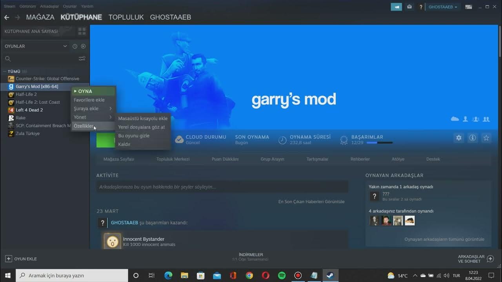Expand the Şuraya ekle submenu

tap(93, 108)
